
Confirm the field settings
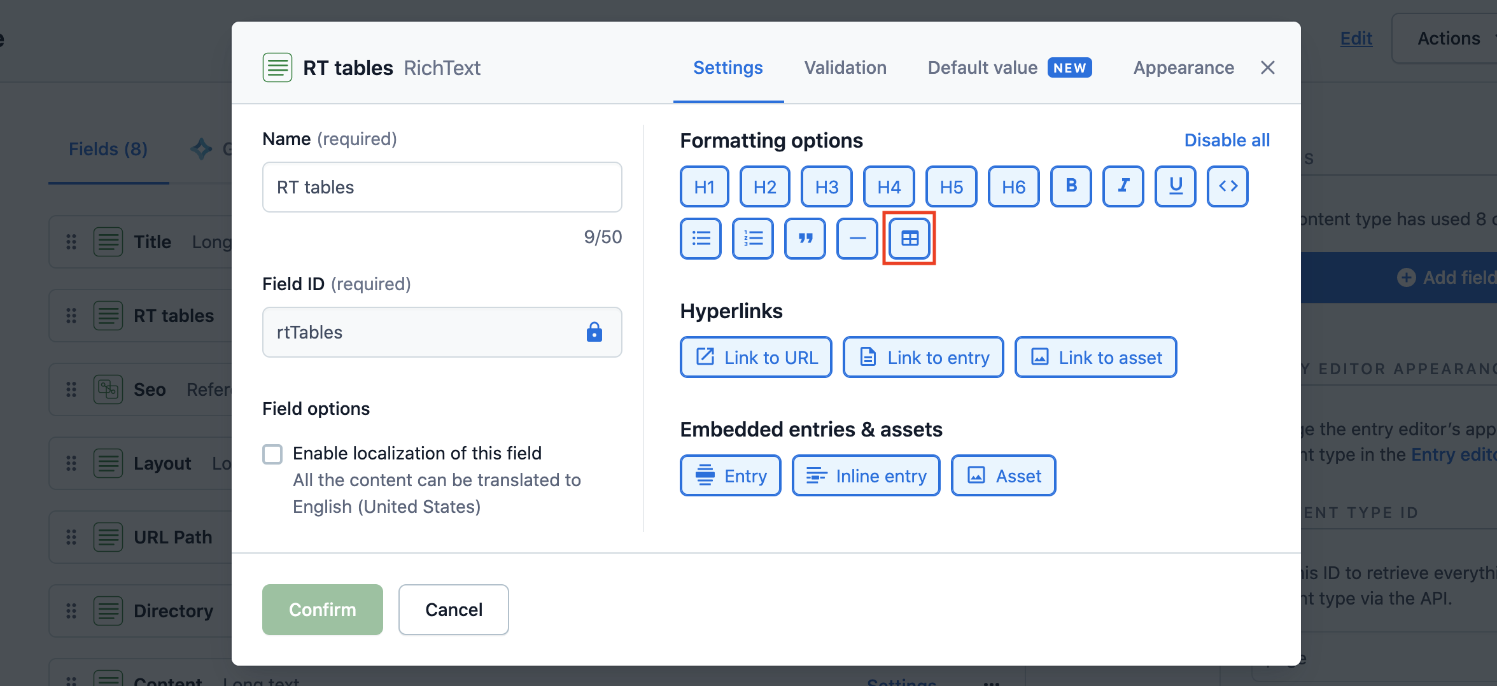323,610
